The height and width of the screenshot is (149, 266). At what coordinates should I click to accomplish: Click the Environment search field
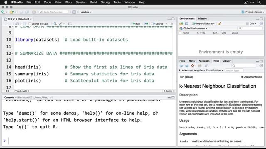coord(250,28)
